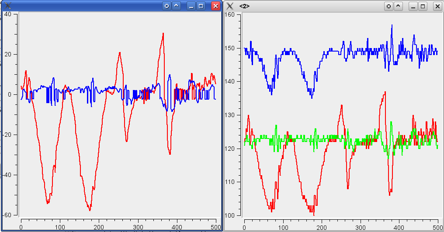Click the up-arrow shade button in the left window
The width and height of the screenshot is (444, 232).
[177, 6]
